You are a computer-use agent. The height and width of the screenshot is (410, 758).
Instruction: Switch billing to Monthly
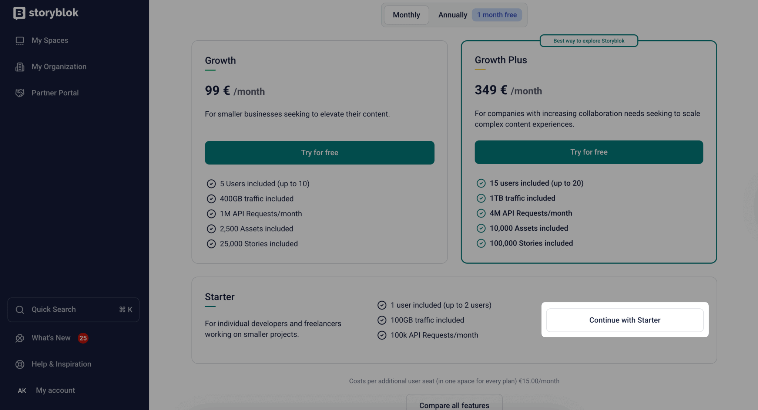pos(406,15)
